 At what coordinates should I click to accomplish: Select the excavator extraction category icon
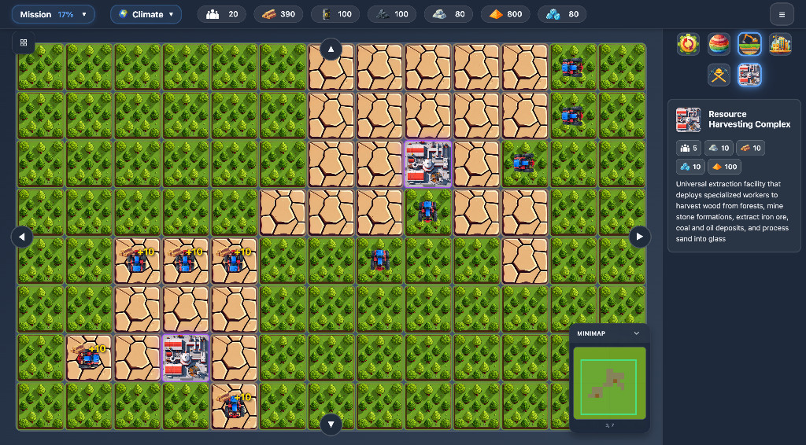click(749, 44)
